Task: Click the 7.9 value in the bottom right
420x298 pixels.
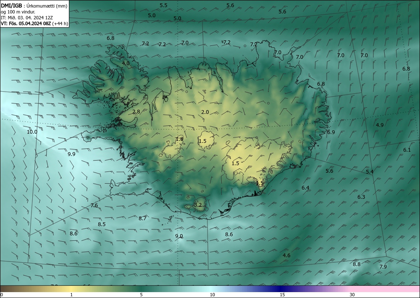Action: (x=383, y=266)
